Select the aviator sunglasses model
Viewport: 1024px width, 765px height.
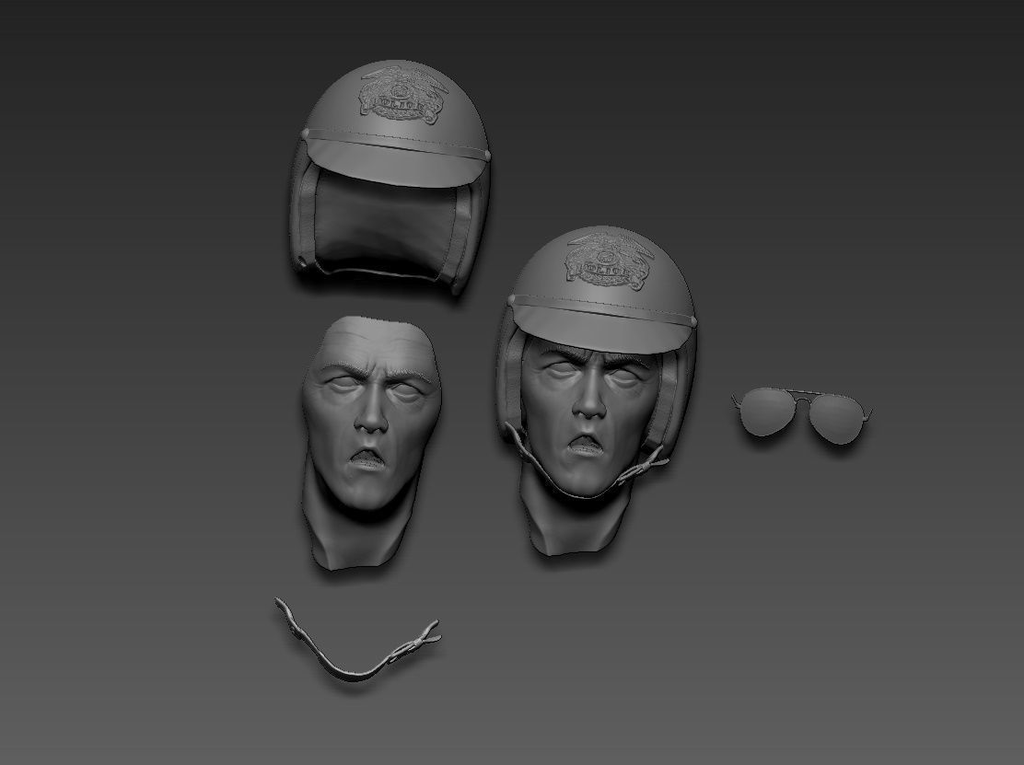(x=802, y=416)
